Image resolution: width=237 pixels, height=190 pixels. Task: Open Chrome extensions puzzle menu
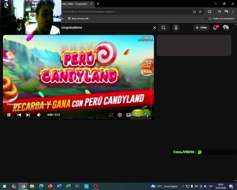coord(210,12)
